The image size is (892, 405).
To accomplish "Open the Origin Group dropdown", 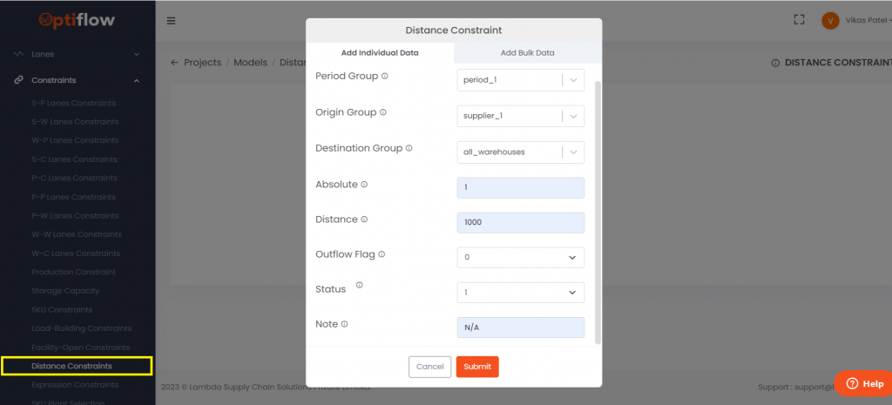I will click(520, 116).
